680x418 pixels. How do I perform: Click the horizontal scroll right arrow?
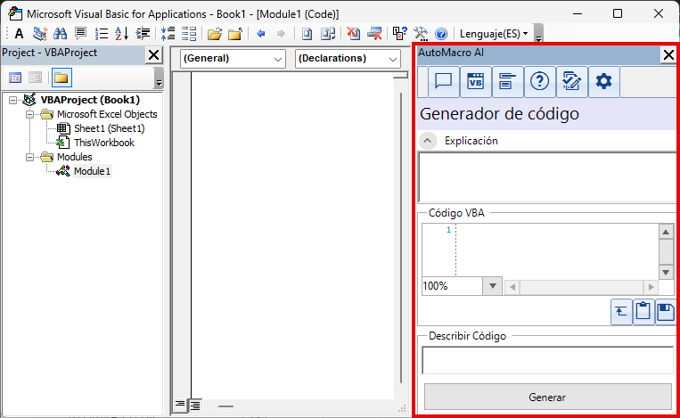[x=651, y=287]
